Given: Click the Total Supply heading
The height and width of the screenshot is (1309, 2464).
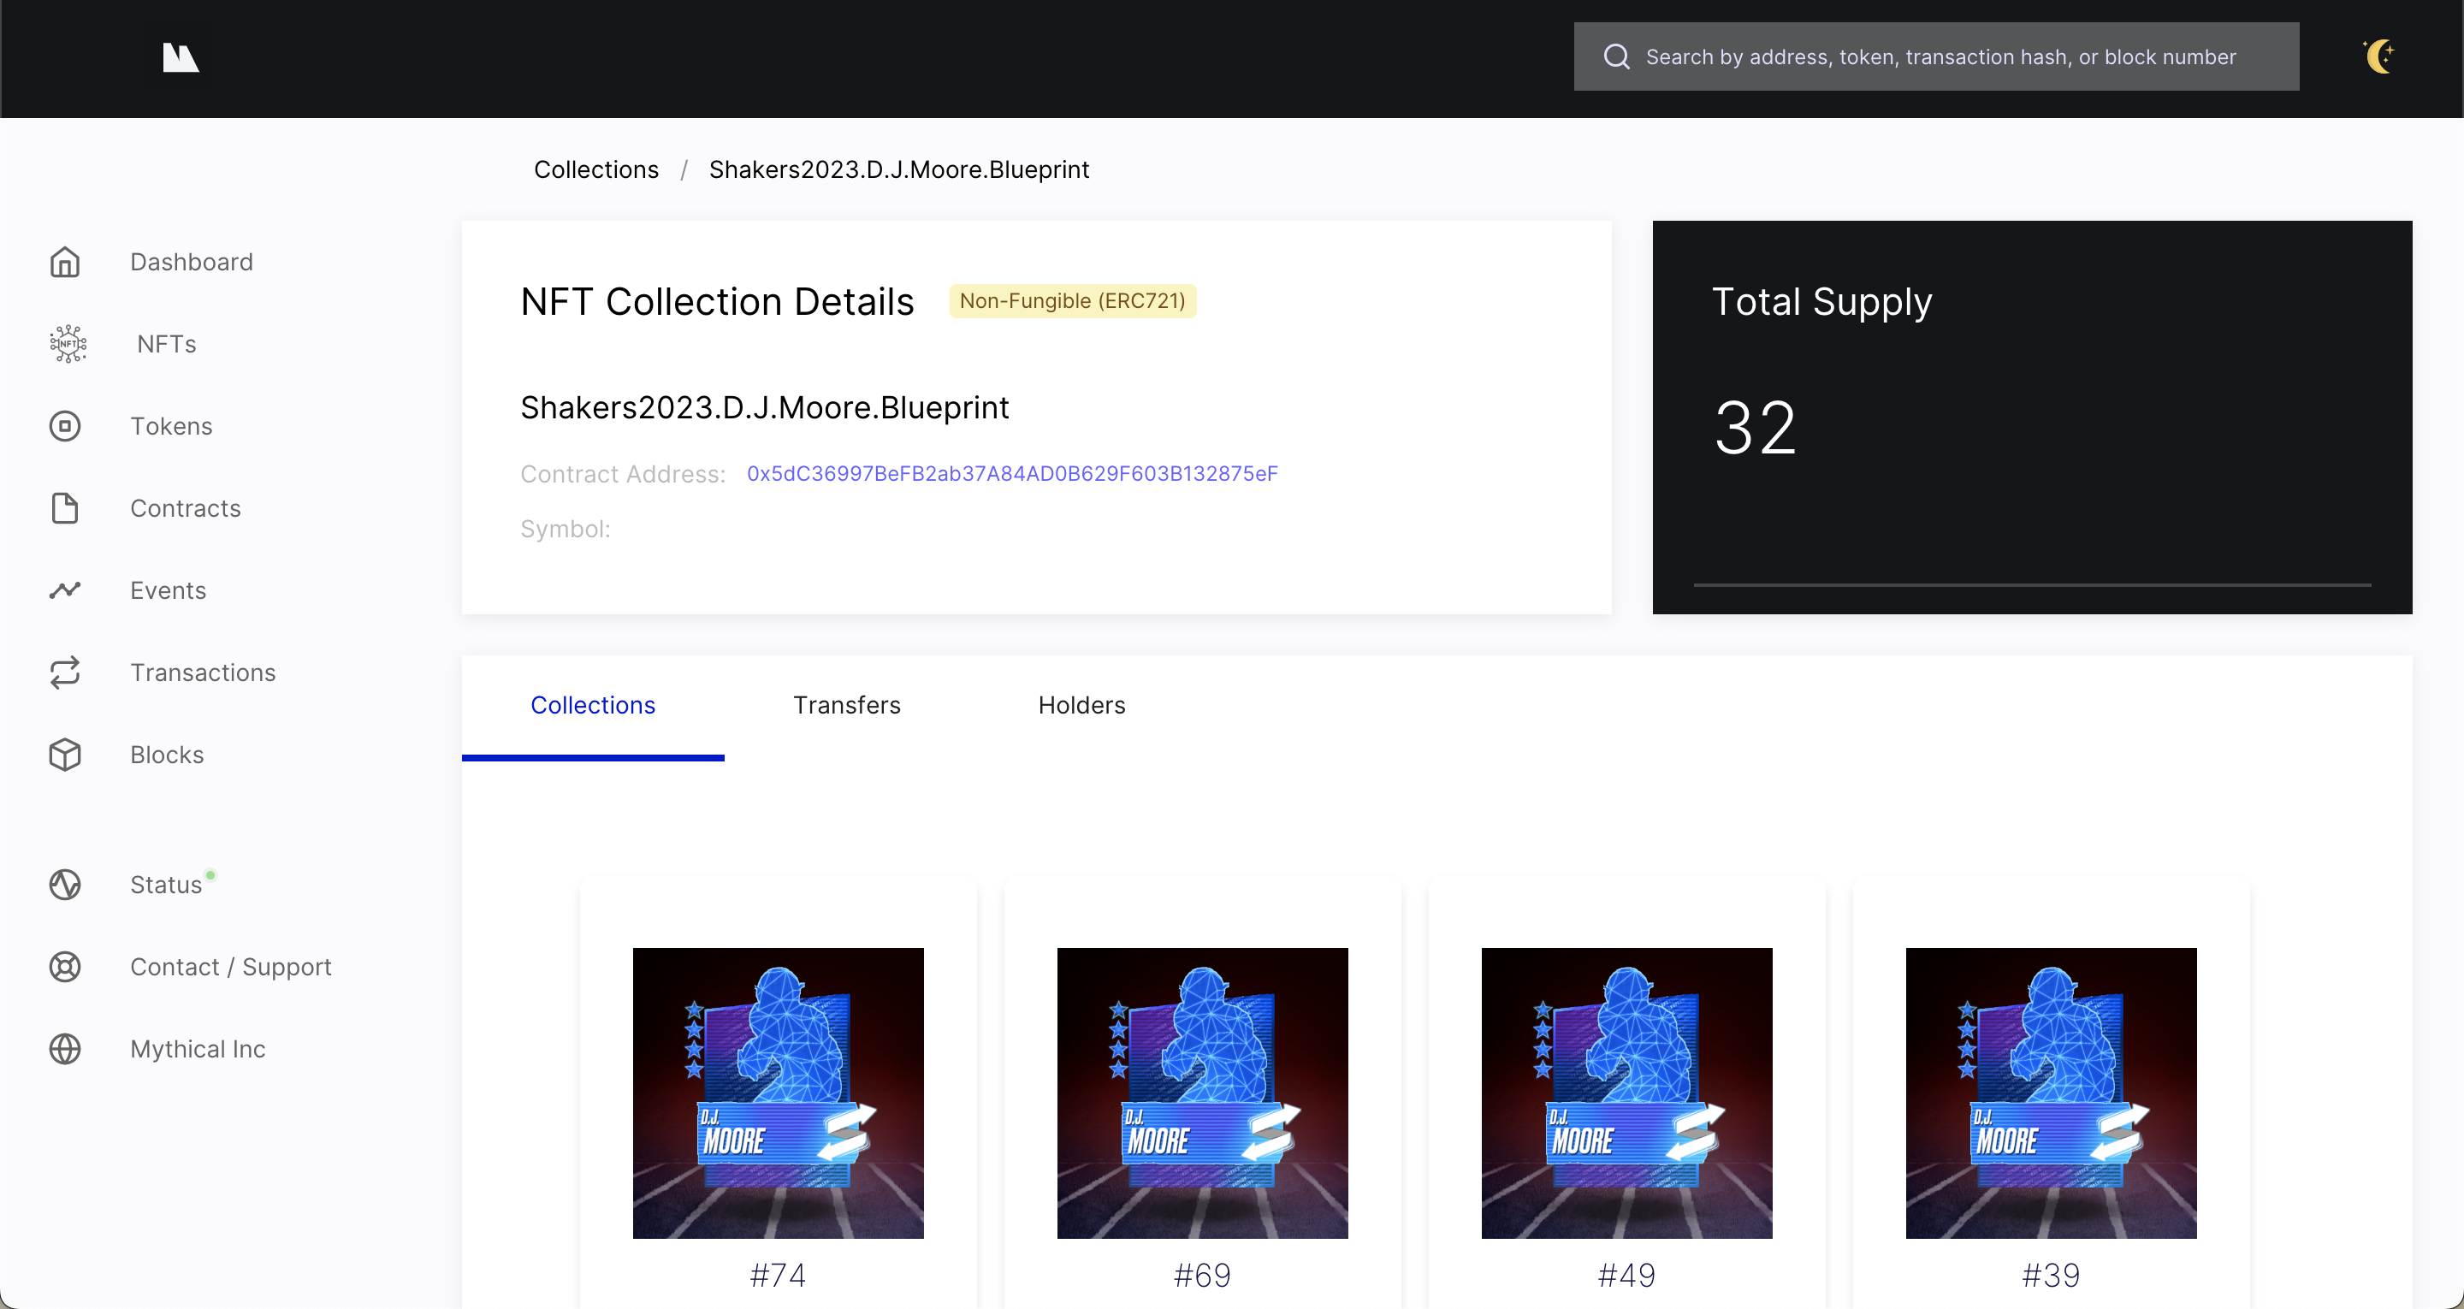Looking at the screenshot, I should 1822,301.
